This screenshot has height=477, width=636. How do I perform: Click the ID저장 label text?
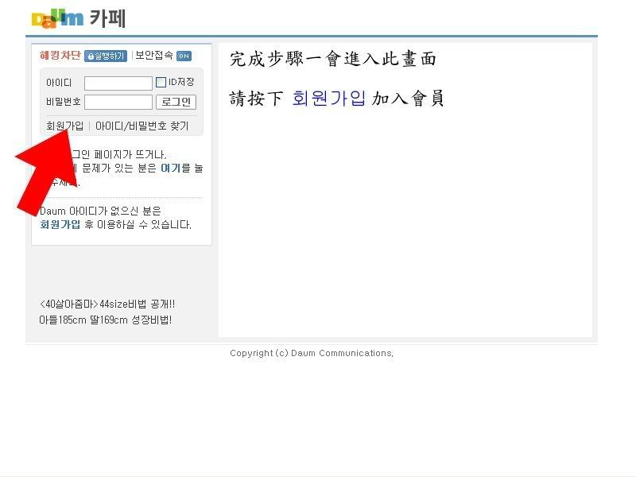(180, 82)
